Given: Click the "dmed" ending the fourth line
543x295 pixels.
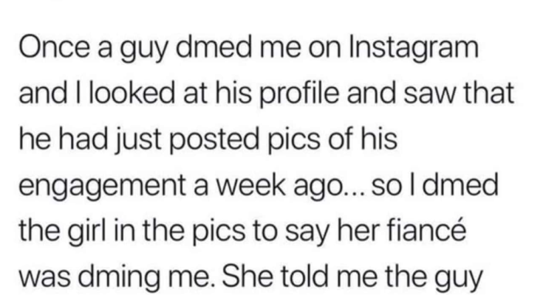Looking at the screenshot, I should pyautogui.click(x=460, y=184).
